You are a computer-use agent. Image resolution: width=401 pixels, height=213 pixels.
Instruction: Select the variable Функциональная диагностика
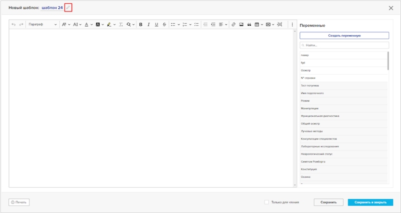[x=344, y=116]
